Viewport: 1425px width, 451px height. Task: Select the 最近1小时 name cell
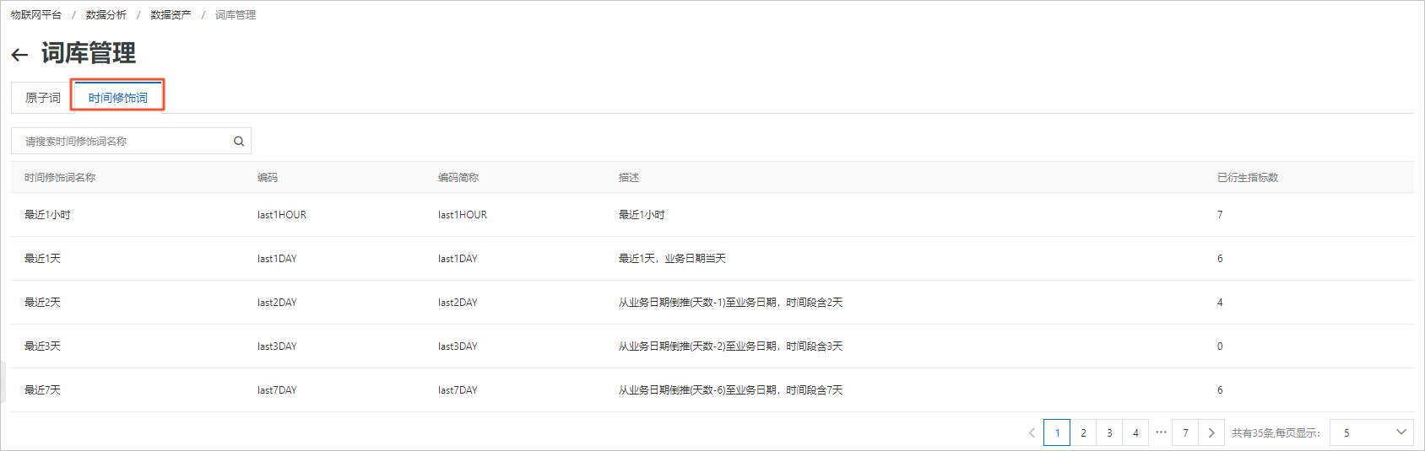coord(47,215)
